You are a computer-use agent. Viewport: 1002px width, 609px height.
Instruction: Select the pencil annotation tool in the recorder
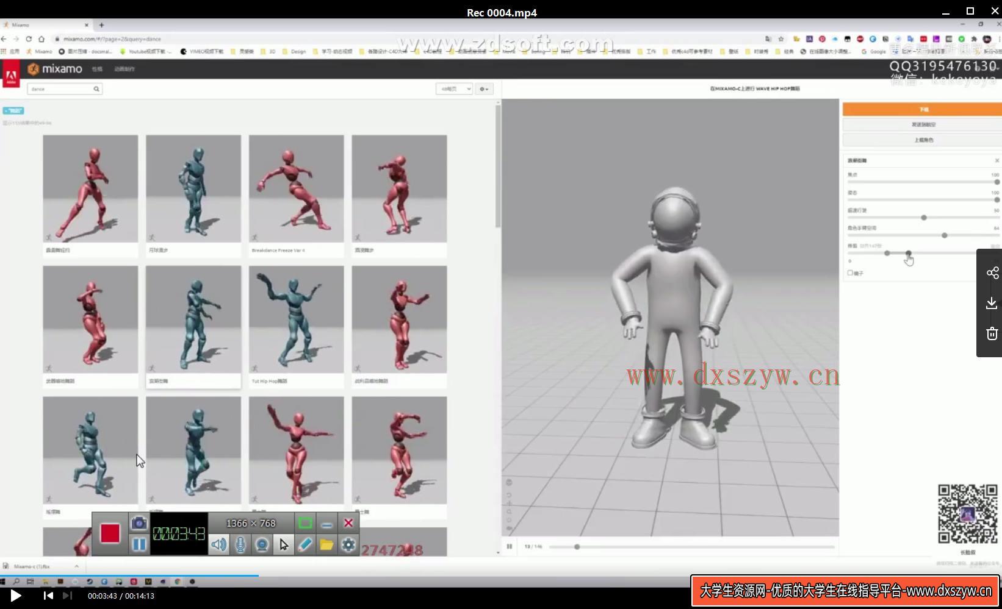pos(305,544)
